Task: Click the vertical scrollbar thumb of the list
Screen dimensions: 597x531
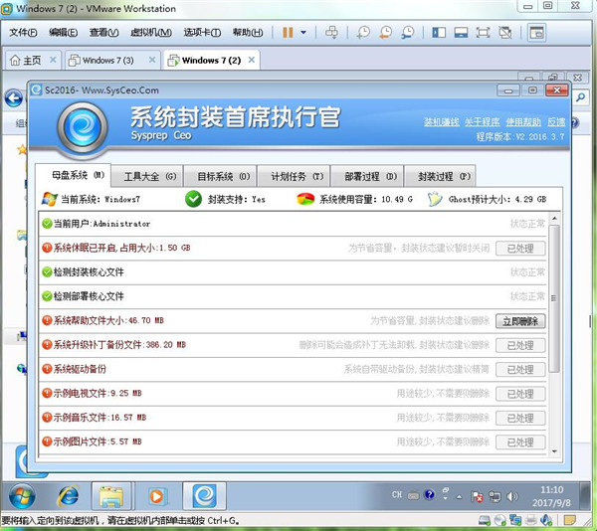Action: (554, 298)
